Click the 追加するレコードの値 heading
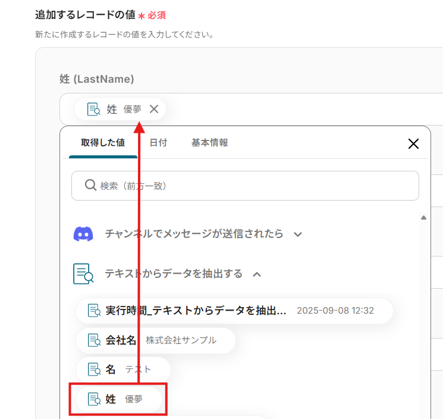This screenshot has height=419, width=443. click(x=85, y=15)
